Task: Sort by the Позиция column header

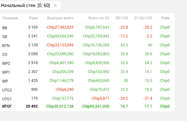Action: coord(10,18)
